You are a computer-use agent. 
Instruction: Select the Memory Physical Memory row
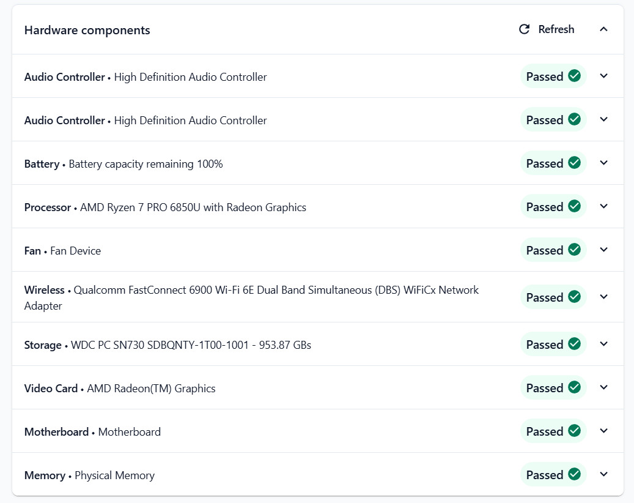pyautogui.click(x=318, y=474)
